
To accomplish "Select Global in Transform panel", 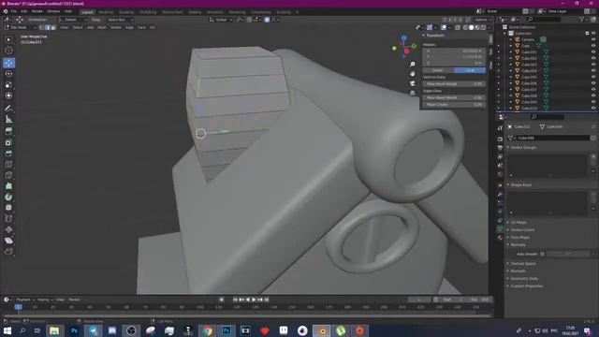I will (x=438, y=70).
